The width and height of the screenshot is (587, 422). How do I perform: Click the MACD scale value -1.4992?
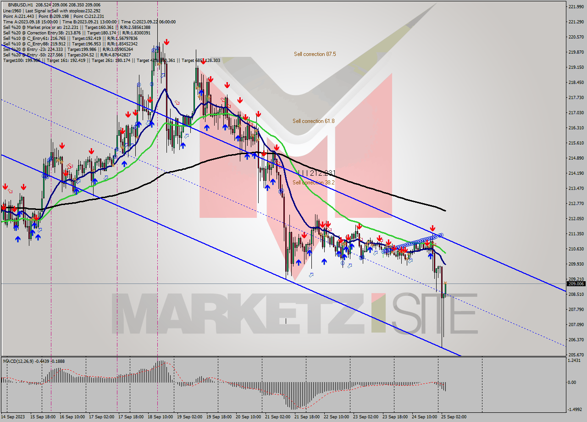pyautogui.click(x=576, y=410)
